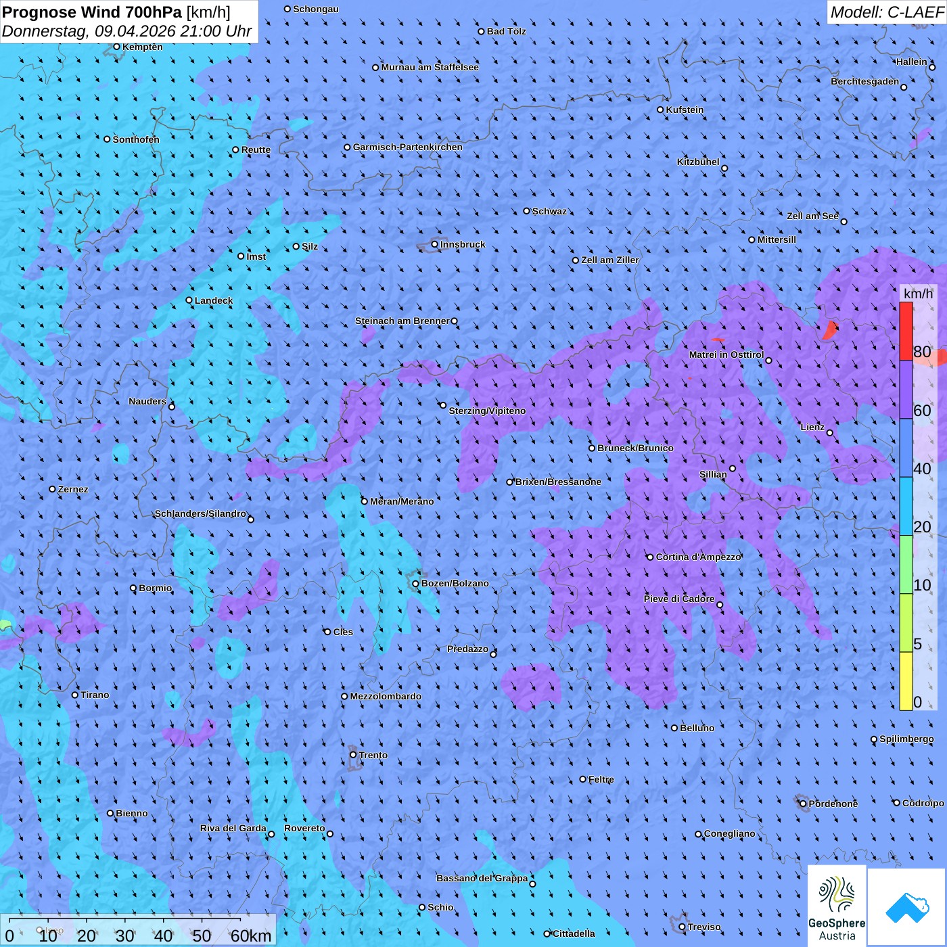
Task: Click the 'Schongau' label
Action: [x=315, y=9]
